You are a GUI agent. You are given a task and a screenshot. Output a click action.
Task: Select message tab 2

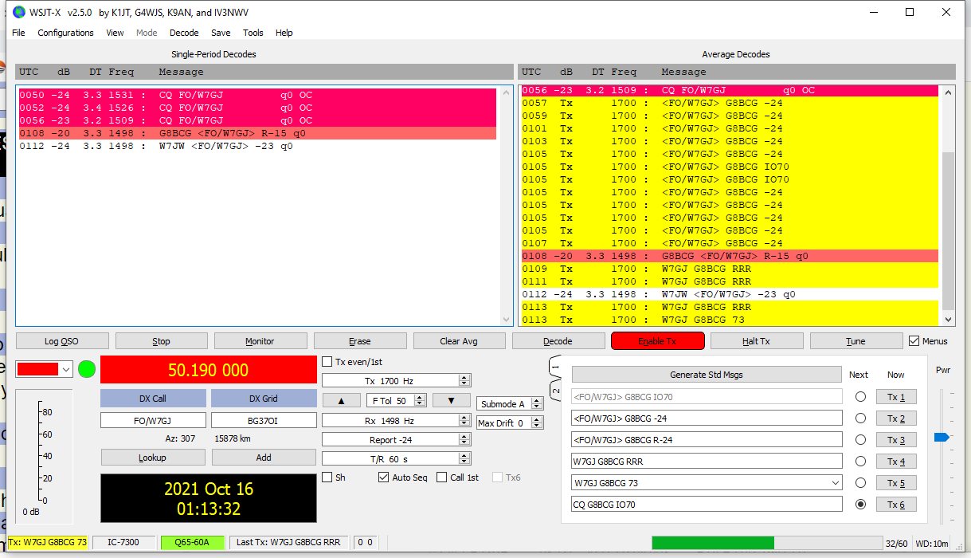pos(556,390)
